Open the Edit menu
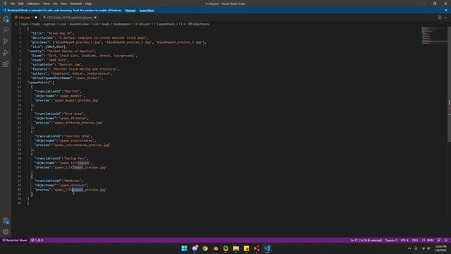 point(21,4)
